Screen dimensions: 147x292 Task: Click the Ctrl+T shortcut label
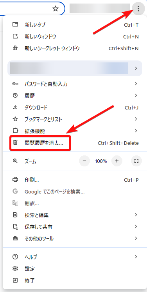pos(131,25)
